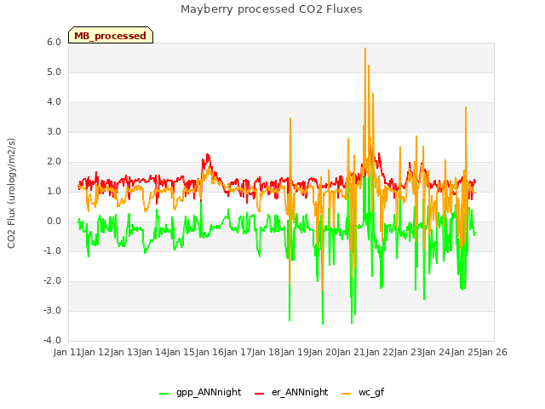Click the Jan 17 x-axis label
The image size is (545, 409).
[x=238, y=352]
